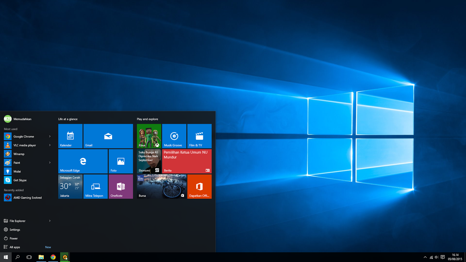Screen dimensions: 466x262
Task: Open AMD Gaming Evolved under Recently added
Action: [x=28, y=198]
